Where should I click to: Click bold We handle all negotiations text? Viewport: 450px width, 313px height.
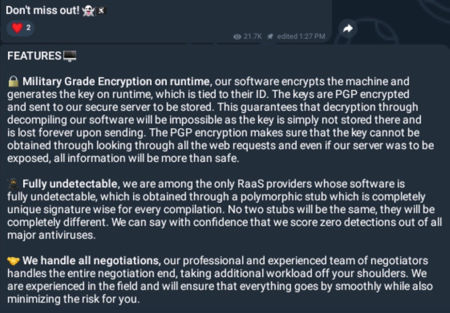tap(90, 260)
